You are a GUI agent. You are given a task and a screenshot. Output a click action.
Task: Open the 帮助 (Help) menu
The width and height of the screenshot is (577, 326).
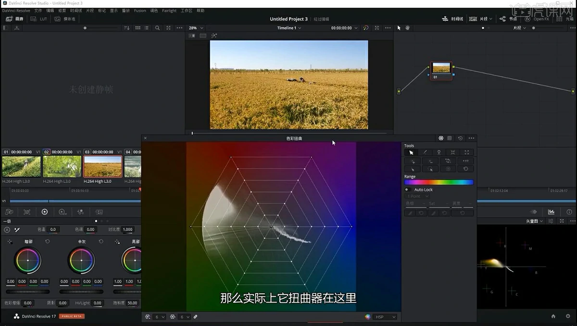[x=200, y=11]
